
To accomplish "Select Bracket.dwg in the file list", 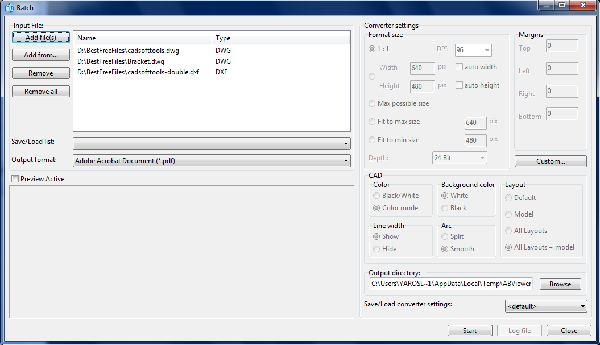I will point(121,61).
